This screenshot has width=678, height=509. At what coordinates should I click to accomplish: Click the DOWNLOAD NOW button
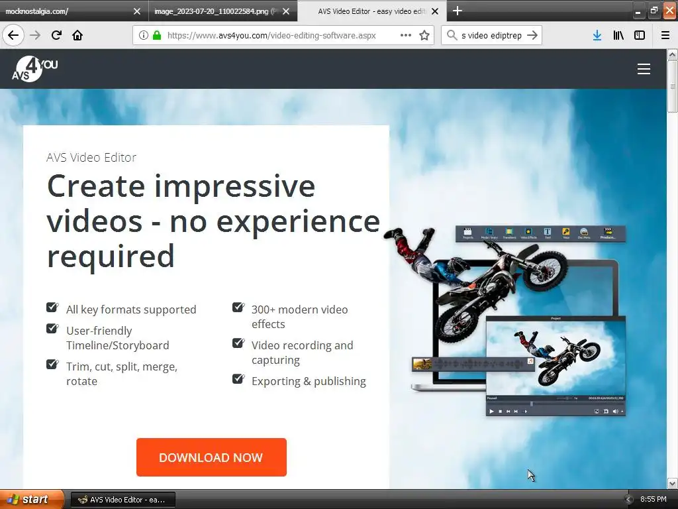coord(211,457)
